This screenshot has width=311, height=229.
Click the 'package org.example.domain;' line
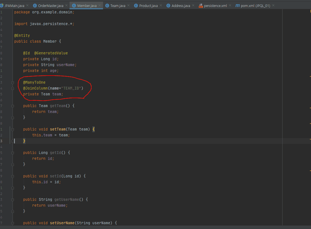[x=44, y=12]
